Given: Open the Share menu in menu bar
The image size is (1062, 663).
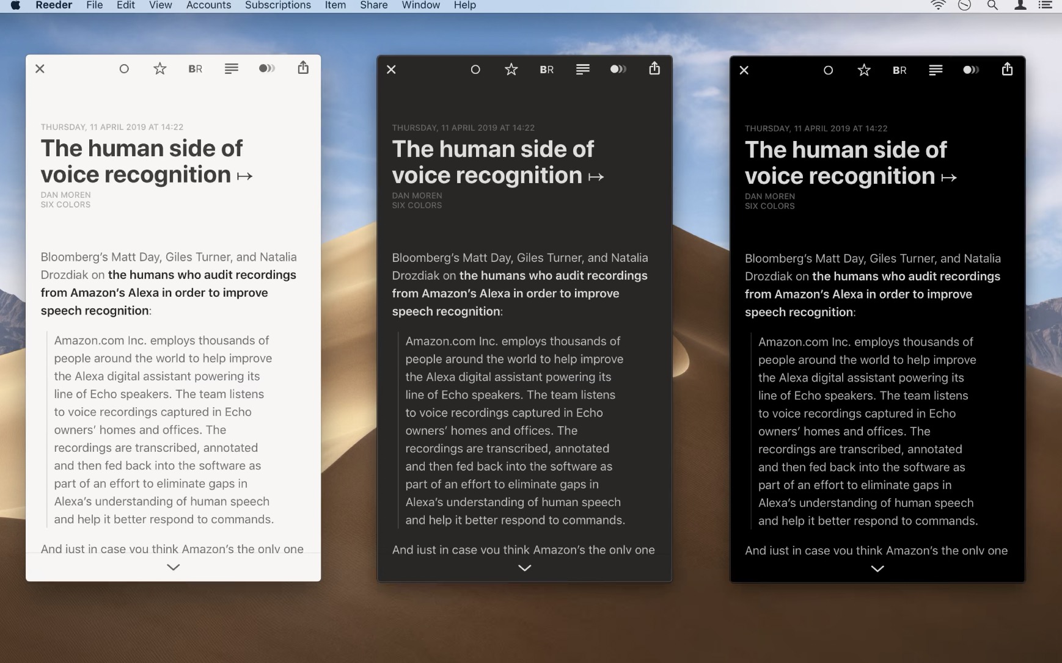Looking at the screenshot, I should pyautogui.click(x=374, y=5).
